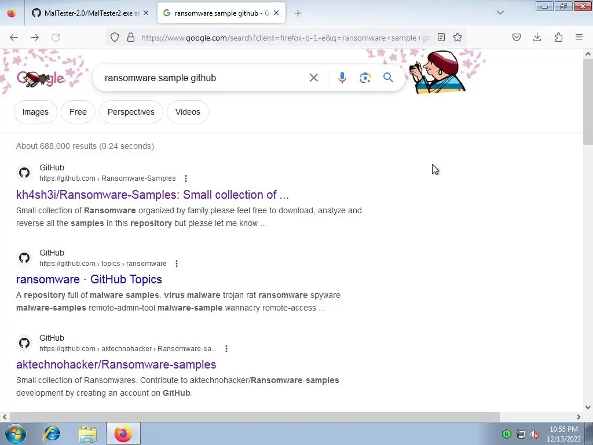The width and height of the screenshot is (593, 445).
Task: Start voice search with the microphone icon
Action: [342, 78]
